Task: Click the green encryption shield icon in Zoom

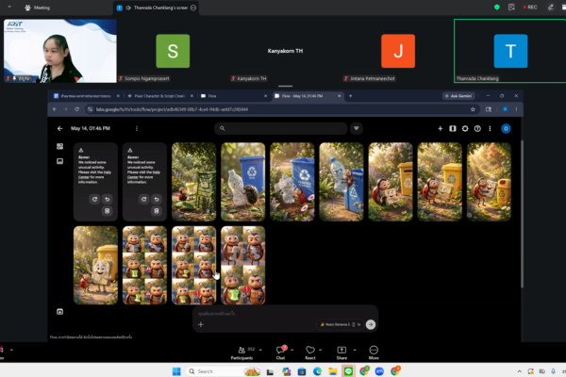Action: tap(497, 8)
